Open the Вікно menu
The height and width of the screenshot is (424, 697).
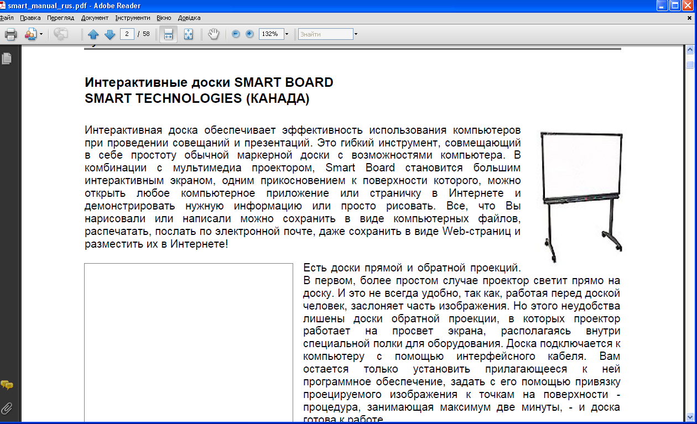coord(164,18)
